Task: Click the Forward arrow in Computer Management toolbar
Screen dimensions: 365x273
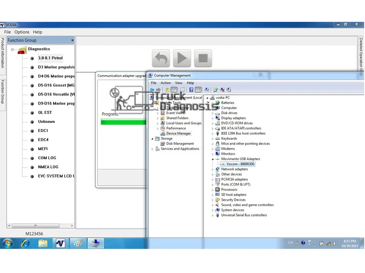Action: (x=158, y=90)
